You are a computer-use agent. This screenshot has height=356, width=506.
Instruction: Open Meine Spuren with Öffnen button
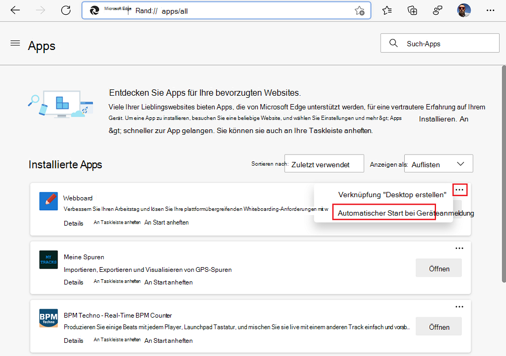tap(439, 268)
